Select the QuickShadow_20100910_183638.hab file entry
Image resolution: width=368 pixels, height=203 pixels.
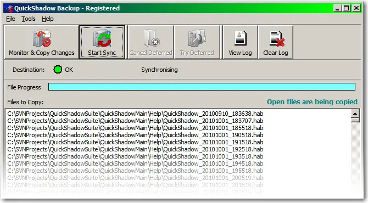(x=135, y=114)
